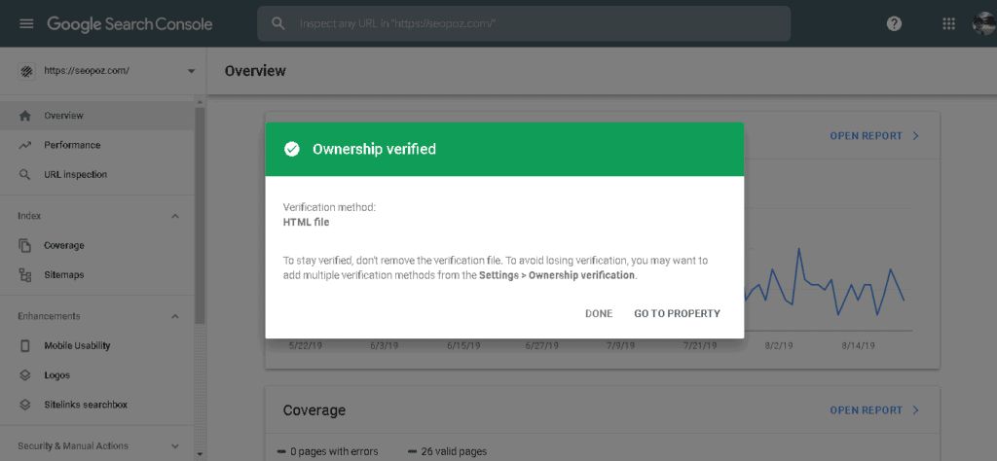Click chevron beside top Open Report
The image size is (997, 461).
915,136
